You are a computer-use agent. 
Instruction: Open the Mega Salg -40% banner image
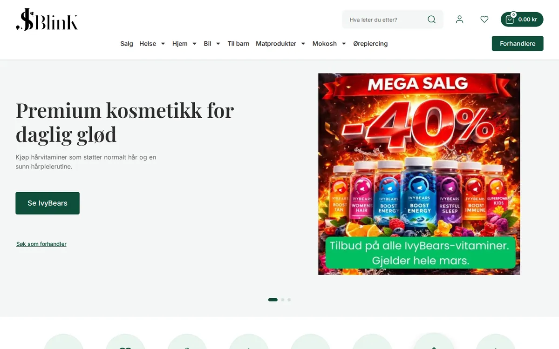(419, 174)
